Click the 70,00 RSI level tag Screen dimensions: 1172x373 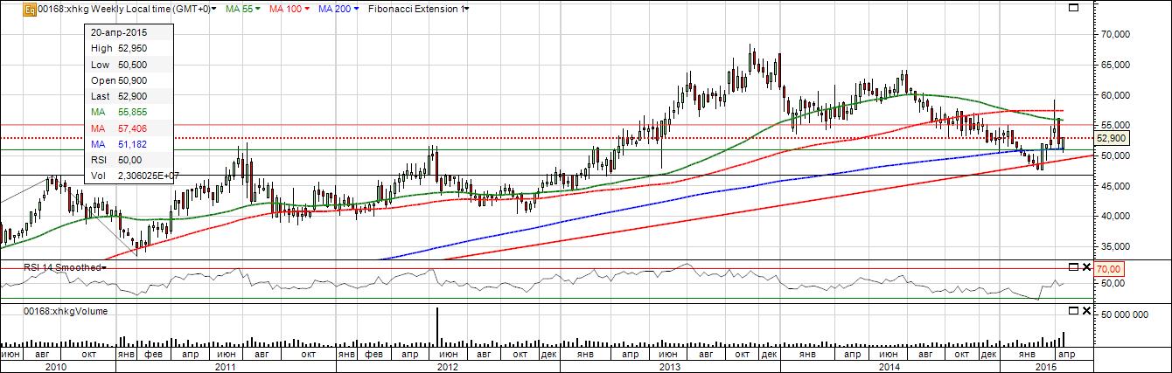(1109, 271)
